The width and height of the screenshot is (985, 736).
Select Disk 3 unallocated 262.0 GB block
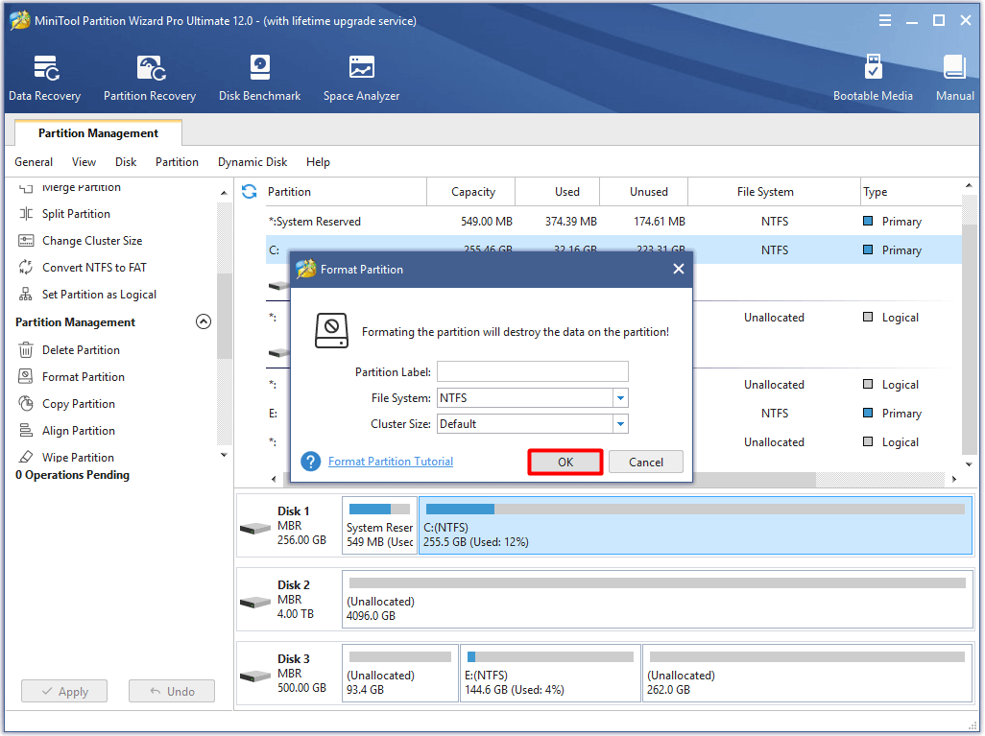coord(807,674)
